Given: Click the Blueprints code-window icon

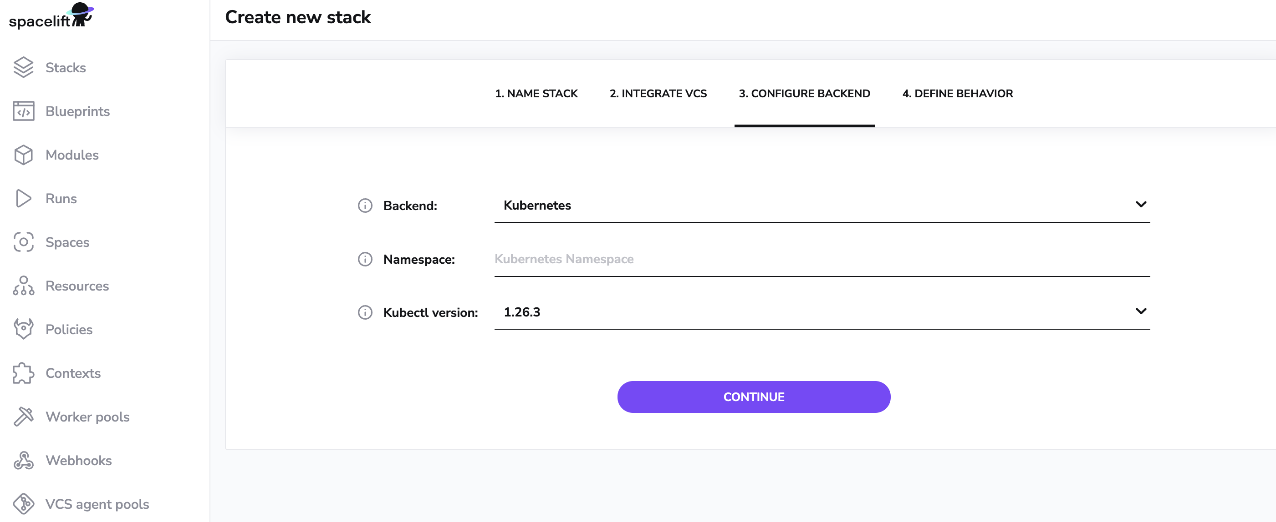Looking at the screenshot, I should [x=23, y=111].
